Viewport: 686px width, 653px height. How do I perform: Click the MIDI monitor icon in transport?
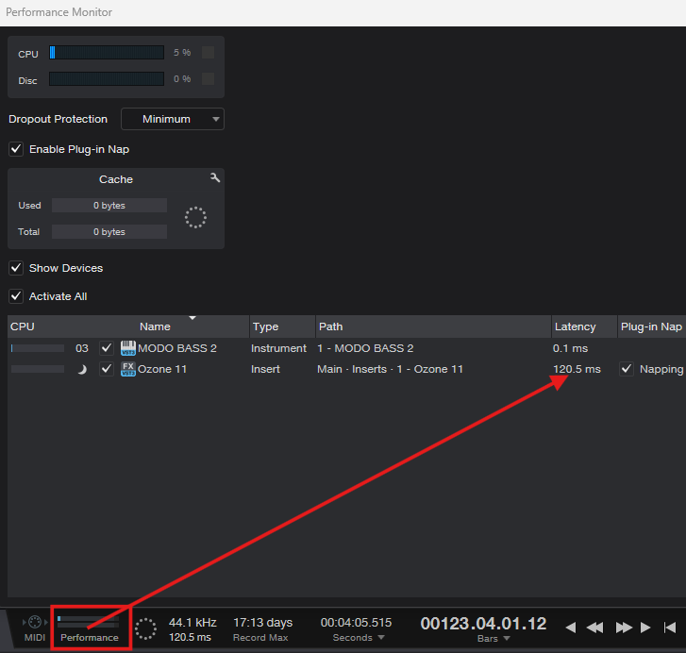(35, 622)
